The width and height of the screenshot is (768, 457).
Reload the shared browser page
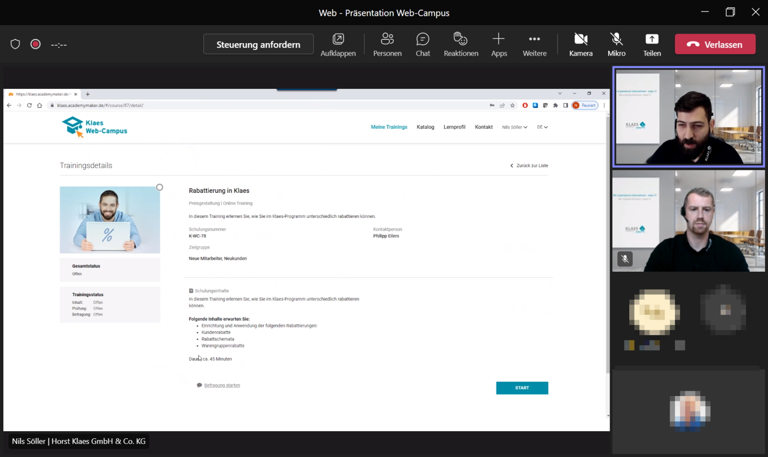point(29,105)
